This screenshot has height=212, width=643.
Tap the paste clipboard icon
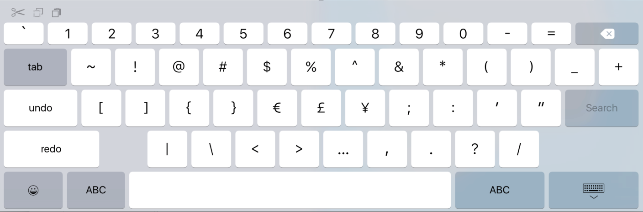(x=57, y=12)
